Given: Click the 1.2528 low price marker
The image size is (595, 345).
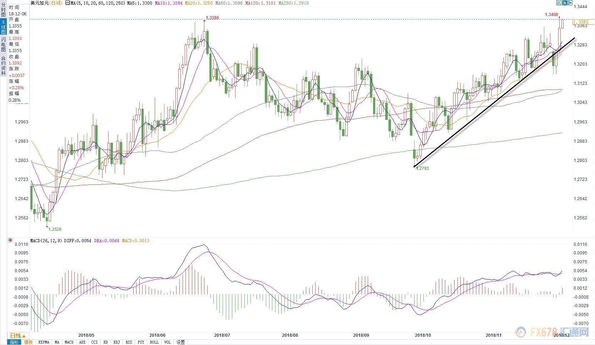Looking at the screenshot, I should (x=55, y=229).
